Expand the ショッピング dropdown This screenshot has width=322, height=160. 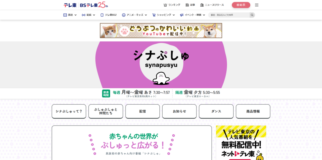[x=164, y=15]
